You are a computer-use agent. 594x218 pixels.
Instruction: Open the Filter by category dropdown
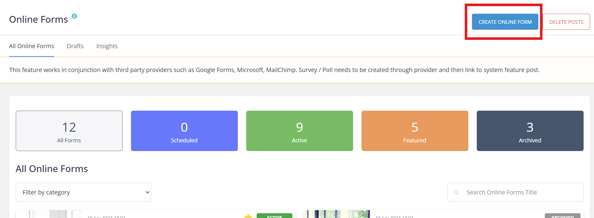click(83, 192)
